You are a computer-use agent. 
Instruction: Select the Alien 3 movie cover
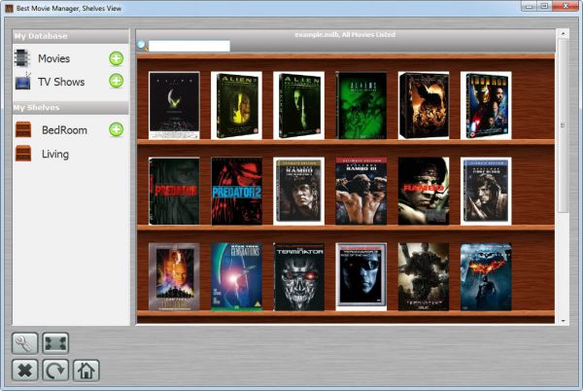point(236,106)
